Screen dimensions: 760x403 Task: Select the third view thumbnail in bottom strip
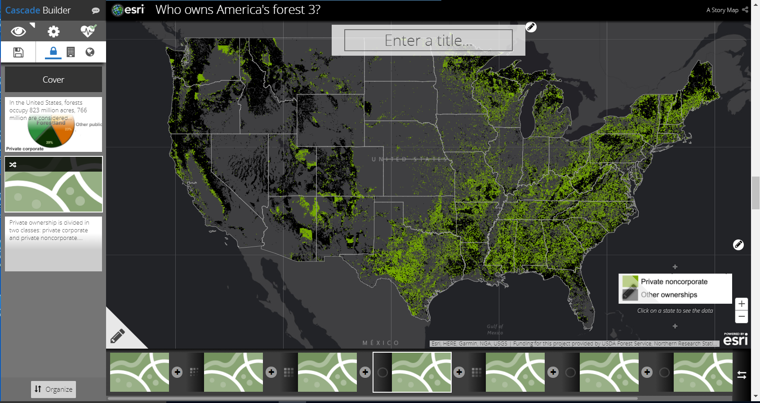[x=328, y=372]
